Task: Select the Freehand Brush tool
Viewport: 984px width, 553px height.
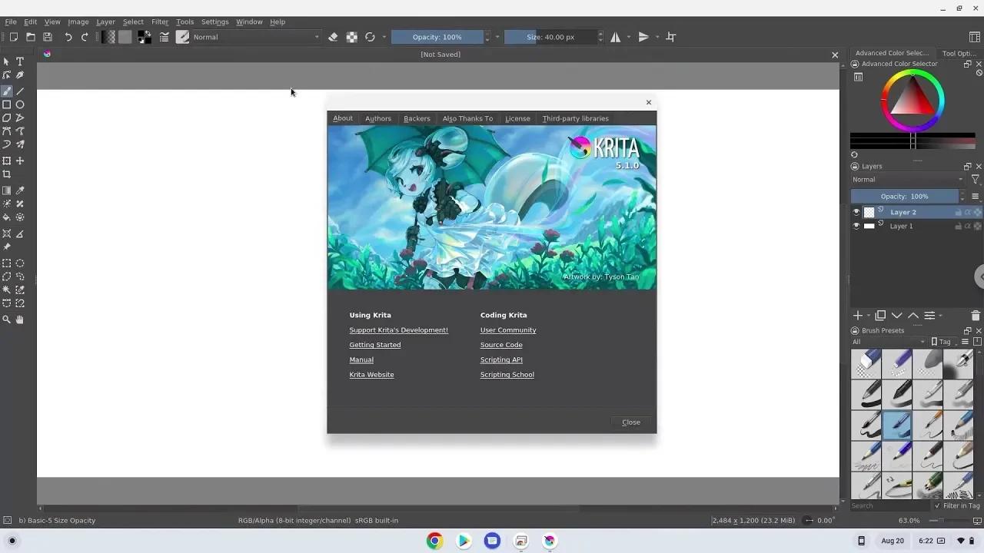Action: point(8,90)
